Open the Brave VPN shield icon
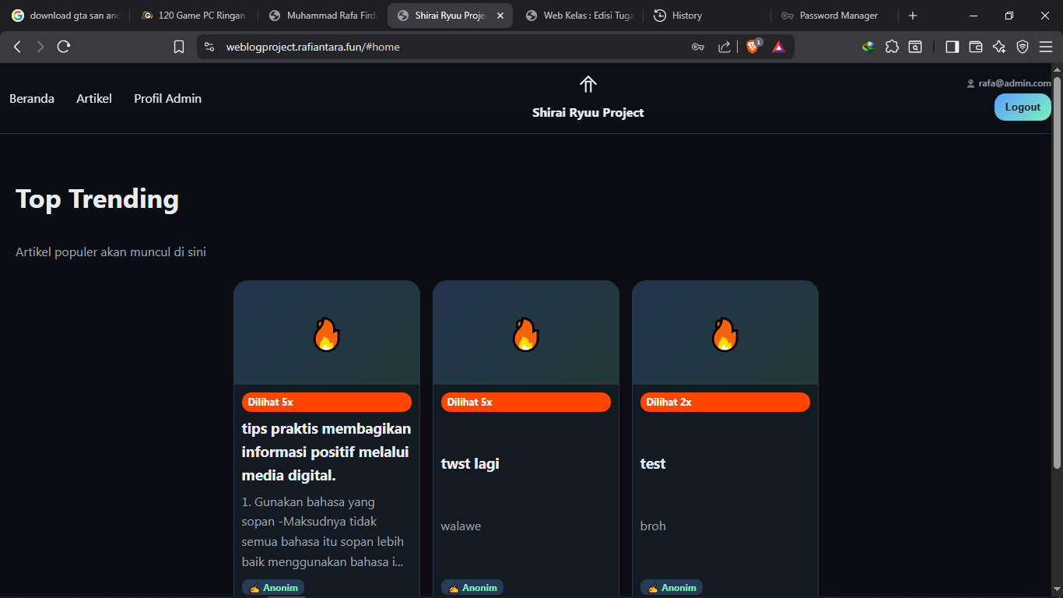The width and height of the screenshot is (1063, 598). [x=1022, y=47]
